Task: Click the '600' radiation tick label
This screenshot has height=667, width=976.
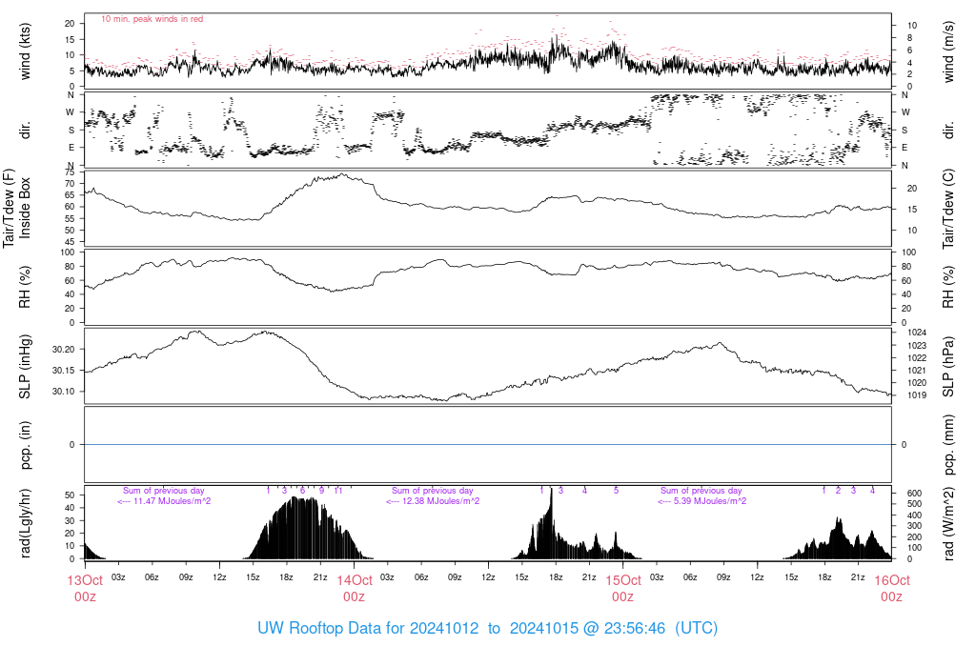Action: click(914, 494)
